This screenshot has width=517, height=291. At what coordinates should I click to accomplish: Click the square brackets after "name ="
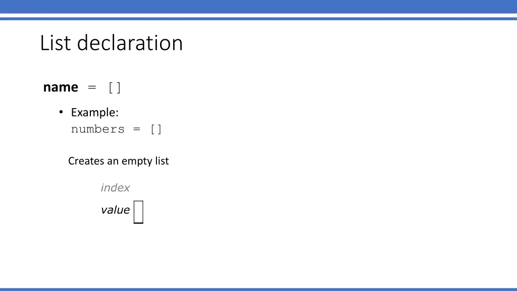pos(115,88)
